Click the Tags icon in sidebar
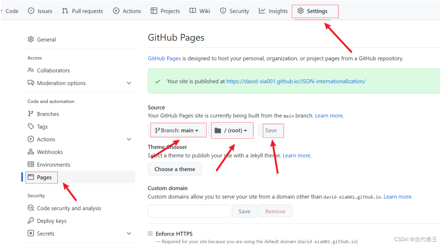This screenshot has width=442, height=245. click(x=31, y=126)
